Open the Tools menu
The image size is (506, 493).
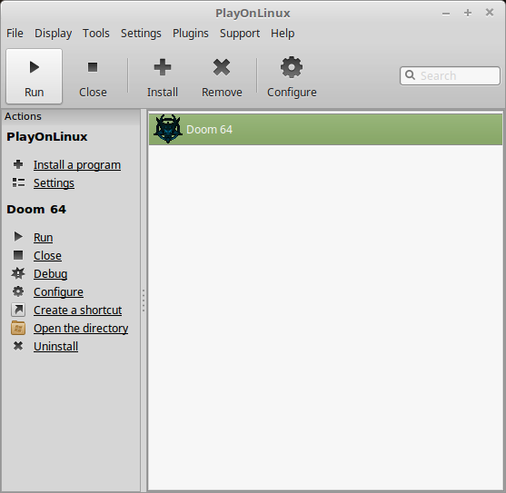click(96, 34)
